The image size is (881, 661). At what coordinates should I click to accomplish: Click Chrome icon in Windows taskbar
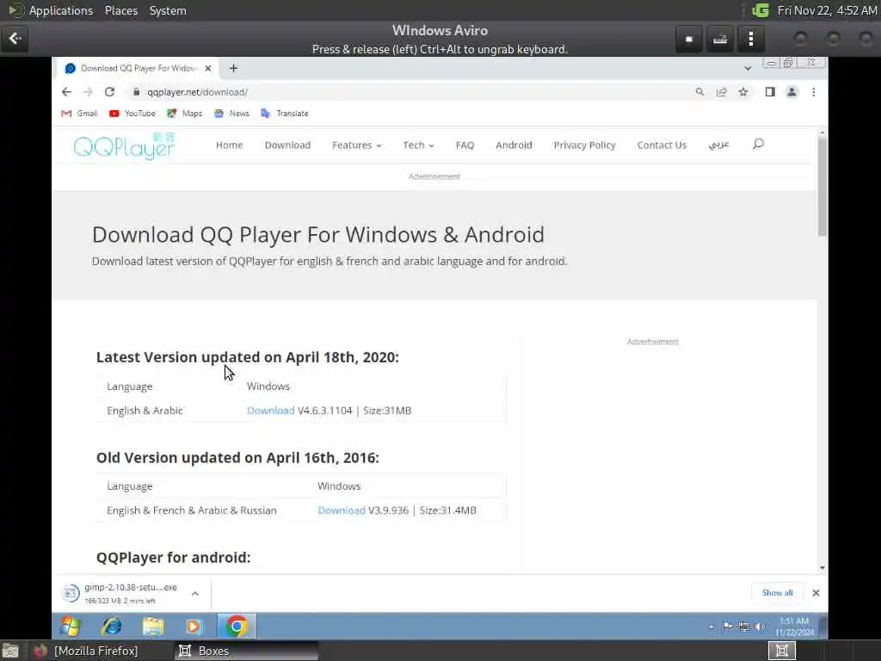point(237,627)
